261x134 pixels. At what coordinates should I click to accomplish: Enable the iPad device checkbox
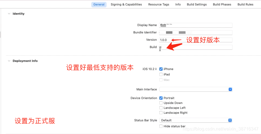161,75
